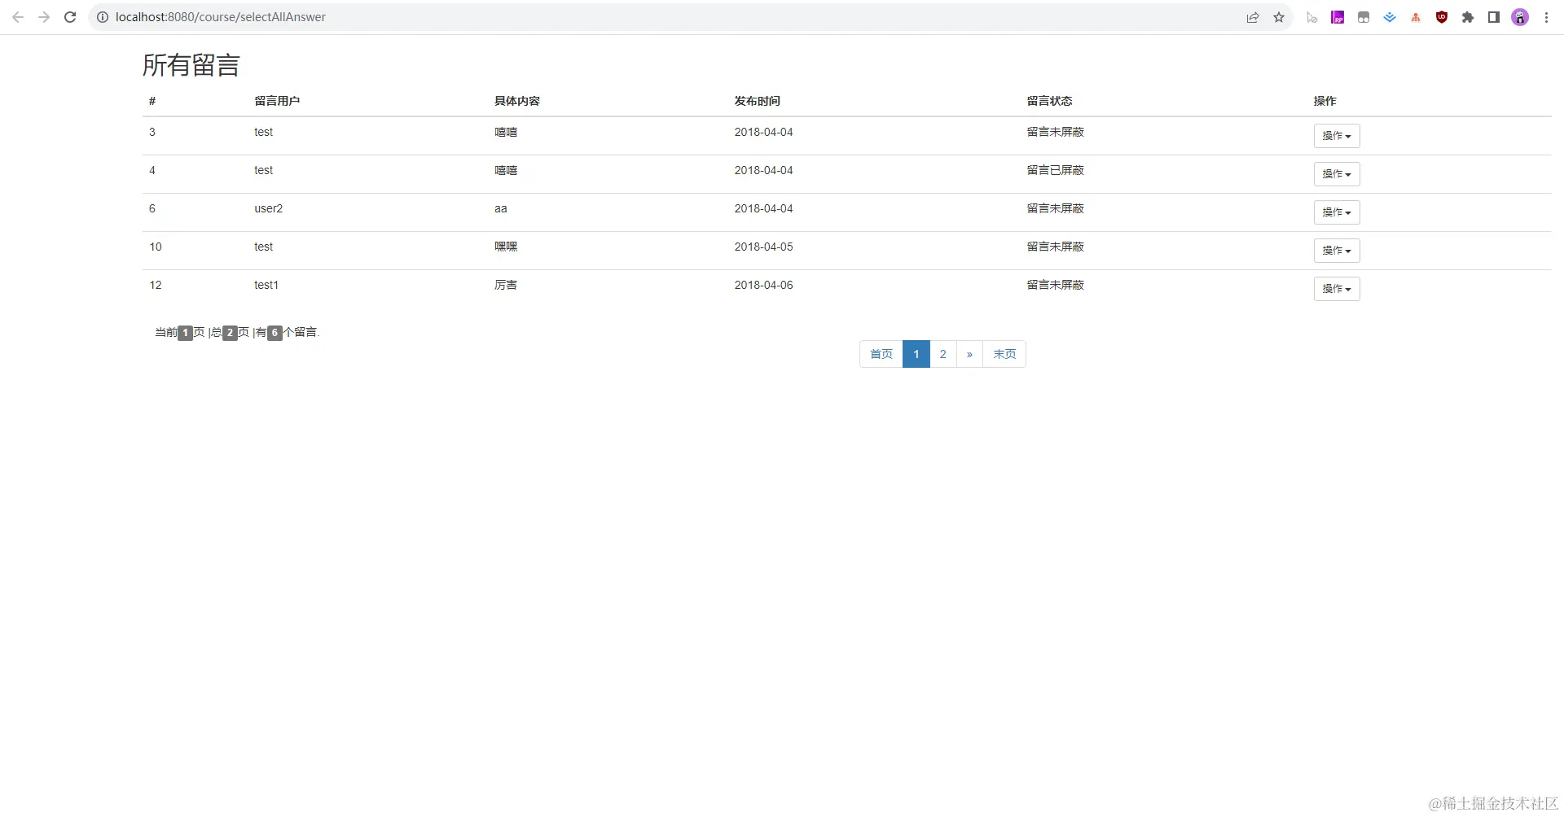1564x817 pixels.
Task: Click the 留言未屏蔽 status in row 12
Action: tap(1056, 285)
